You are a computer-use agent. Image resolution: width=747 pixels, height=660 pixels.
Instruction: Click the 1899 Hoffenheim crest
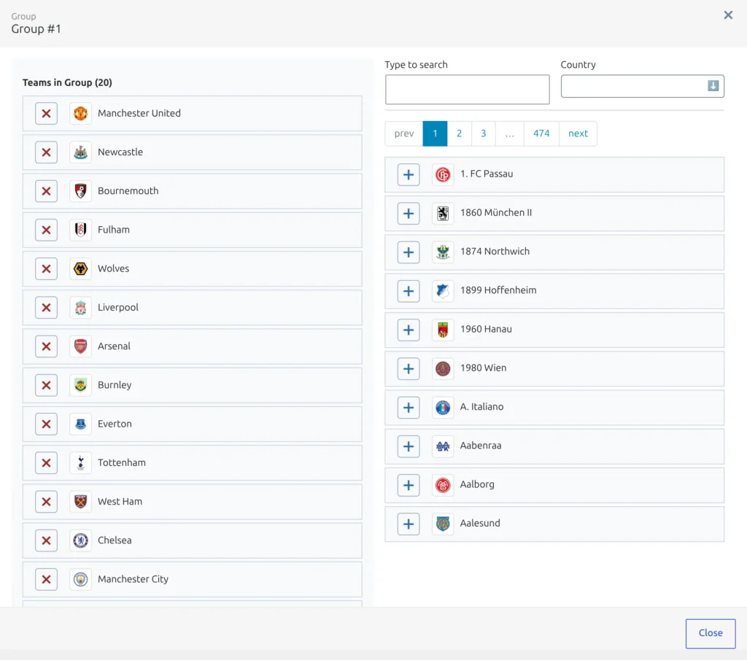tap(443, 291)
